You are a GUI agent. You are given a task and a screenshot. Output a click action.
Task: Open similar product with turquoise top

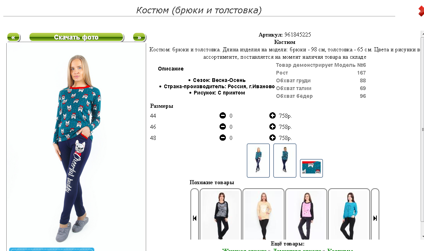click(349, 214)
